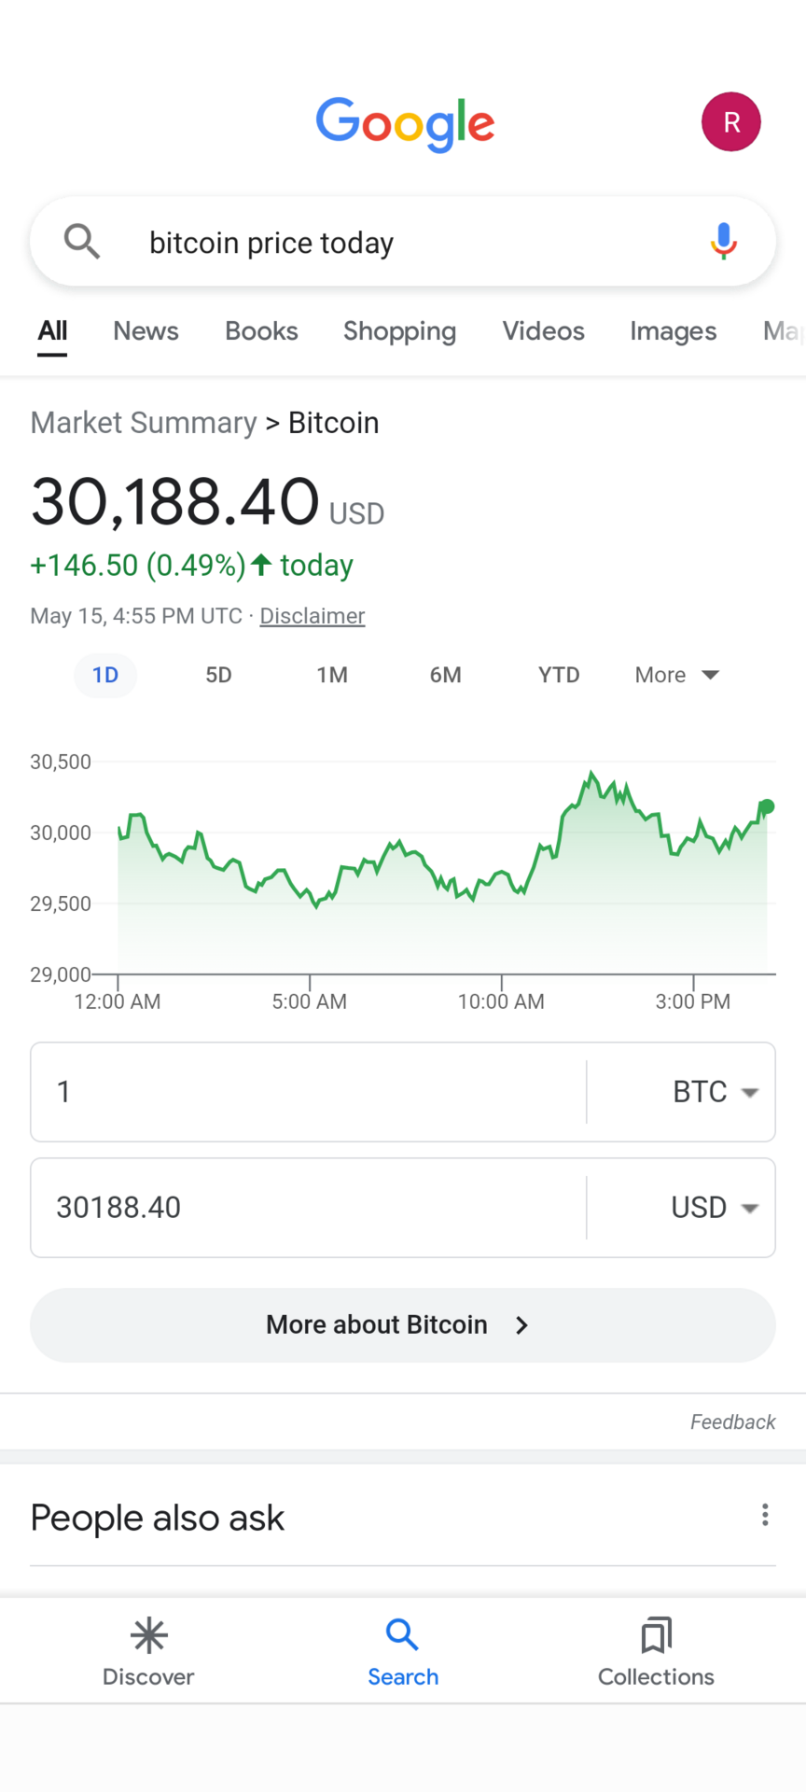The image size is (806, 1792).
Task: Open the Discover asterisk icon
Action: point(148,1635)
